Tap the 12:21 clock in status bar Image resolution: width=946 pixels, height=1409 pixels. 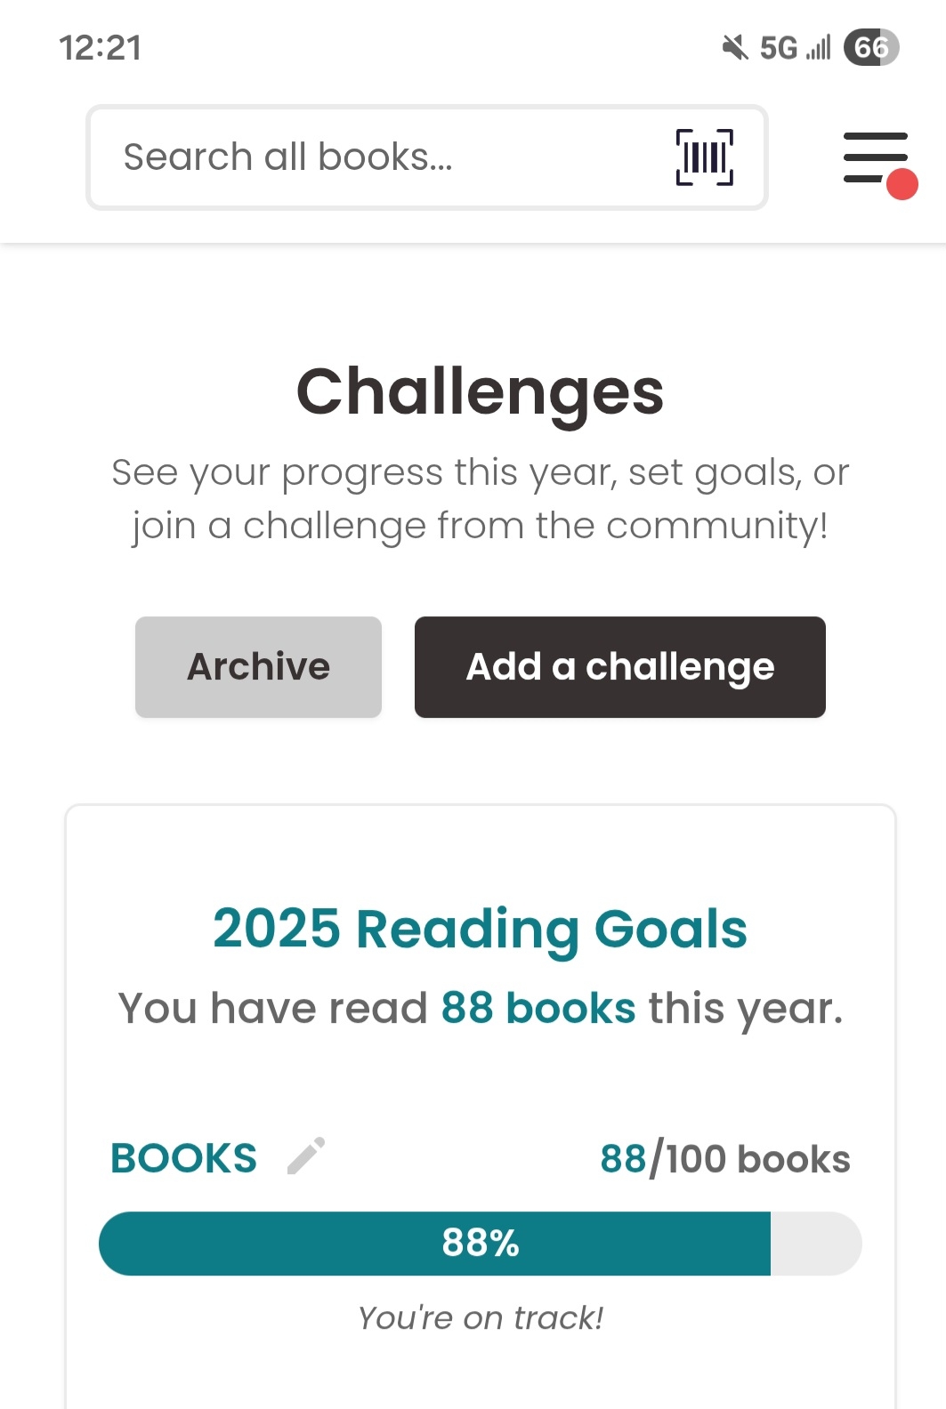(x=100, y=47)
